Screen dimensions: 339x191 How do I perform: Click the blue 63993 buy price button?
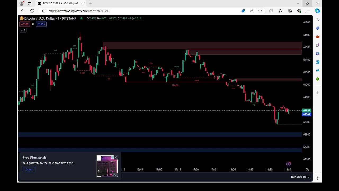[x=41, y=24]
